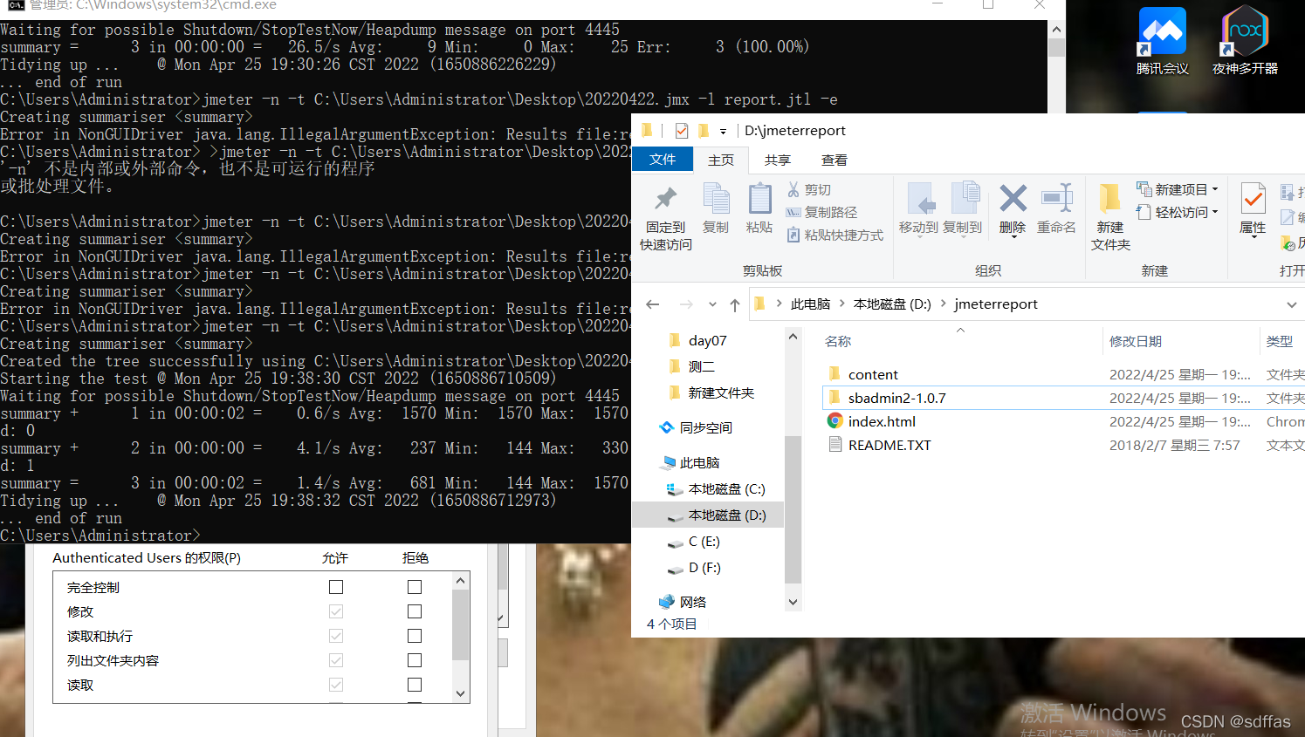This screenshot has width=1305, height=737.
Task: Click the Cut scissors icon
Action: pos(793,189)
